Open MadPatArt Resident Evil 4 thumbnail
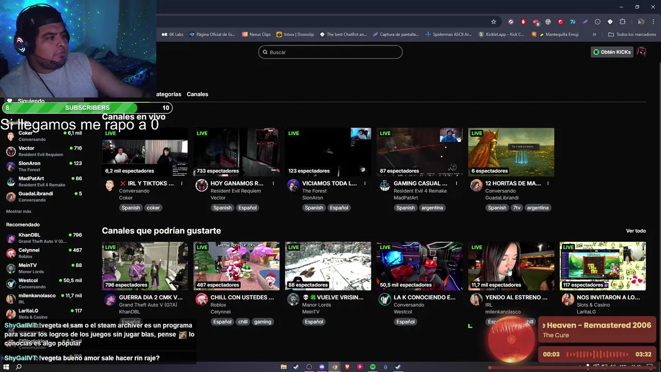 (x=419, y=152)
